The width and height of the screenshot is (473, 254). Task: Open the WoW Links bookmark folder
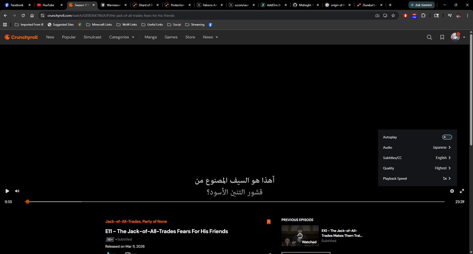pos(127,24)
